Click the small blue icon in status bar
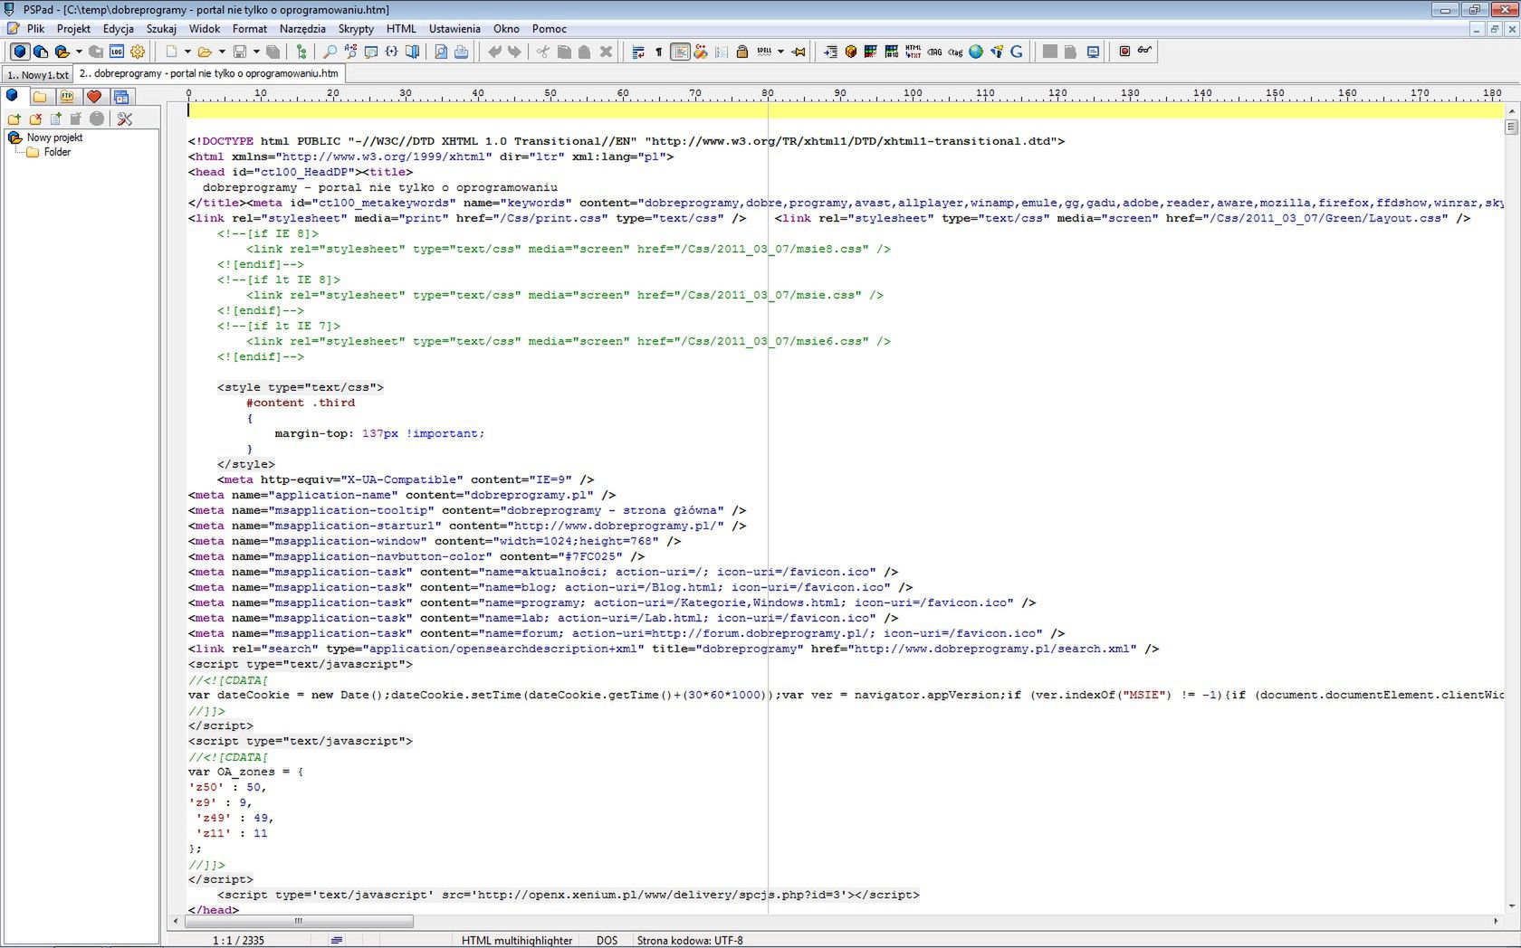1521x948 pixels. tap(337, 941)
